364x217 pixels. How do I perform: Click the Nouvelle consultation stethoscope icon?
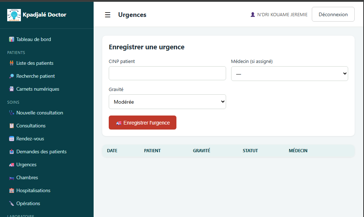(12, 113)
